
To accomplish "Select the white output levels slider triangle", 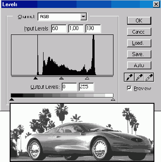I will (x=113, y=99).
